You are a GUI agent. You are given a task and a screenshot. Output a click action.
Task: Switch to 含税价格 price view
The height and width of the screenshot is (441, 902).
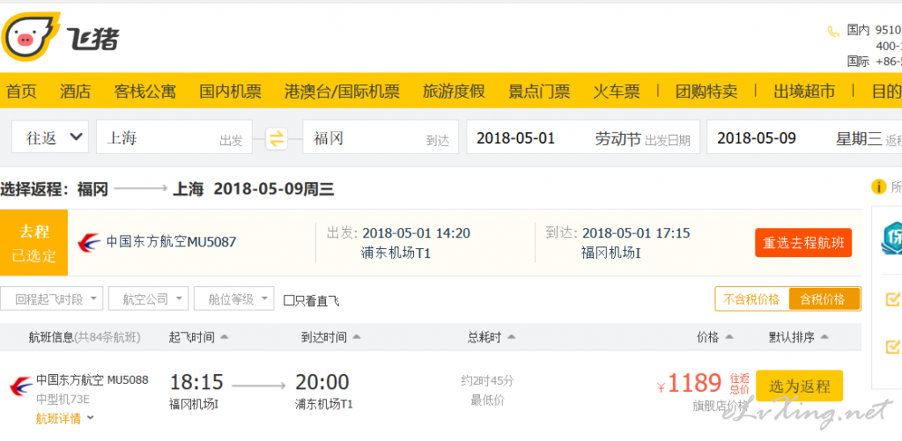[x=824, y=299]
